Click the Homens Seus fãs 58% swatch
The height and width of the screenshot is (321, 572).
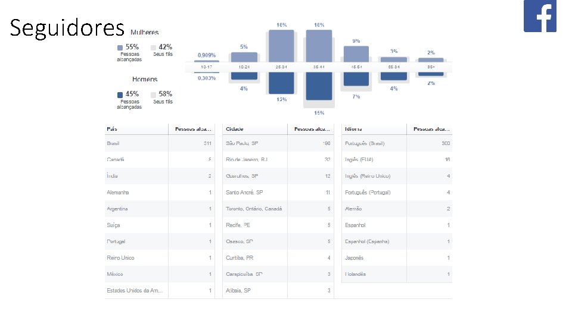(153, 95)
